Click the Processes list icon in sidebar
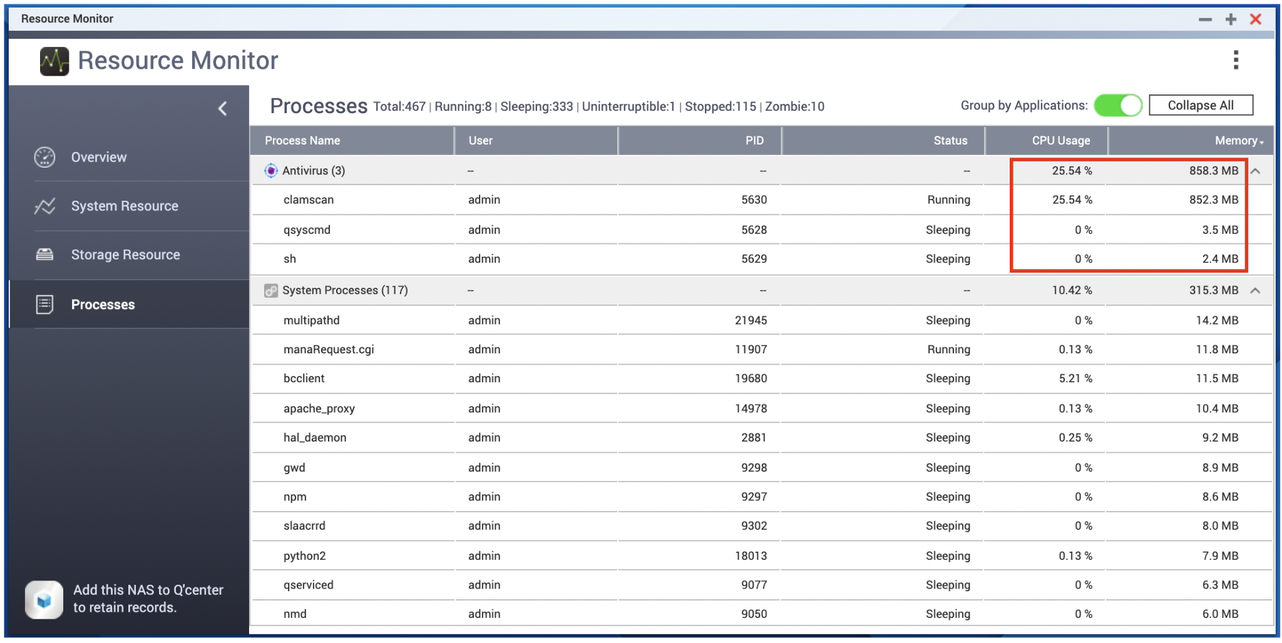 point(44,305)
